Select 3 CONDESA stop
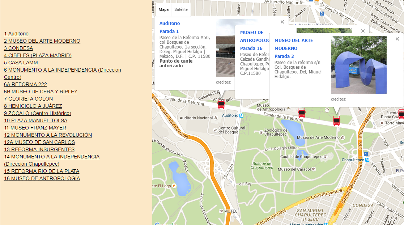404x225 pixels. (x=18, y=48)
